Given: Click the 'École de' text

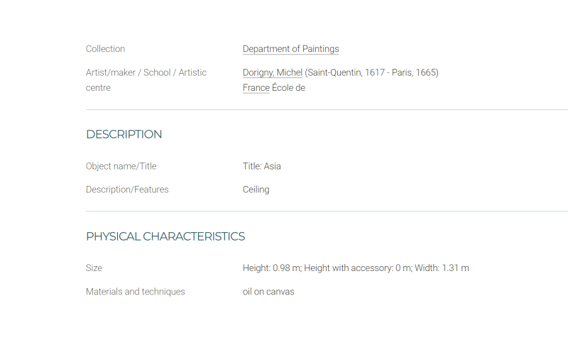Looking at the screenshot, I should [289, 87].
